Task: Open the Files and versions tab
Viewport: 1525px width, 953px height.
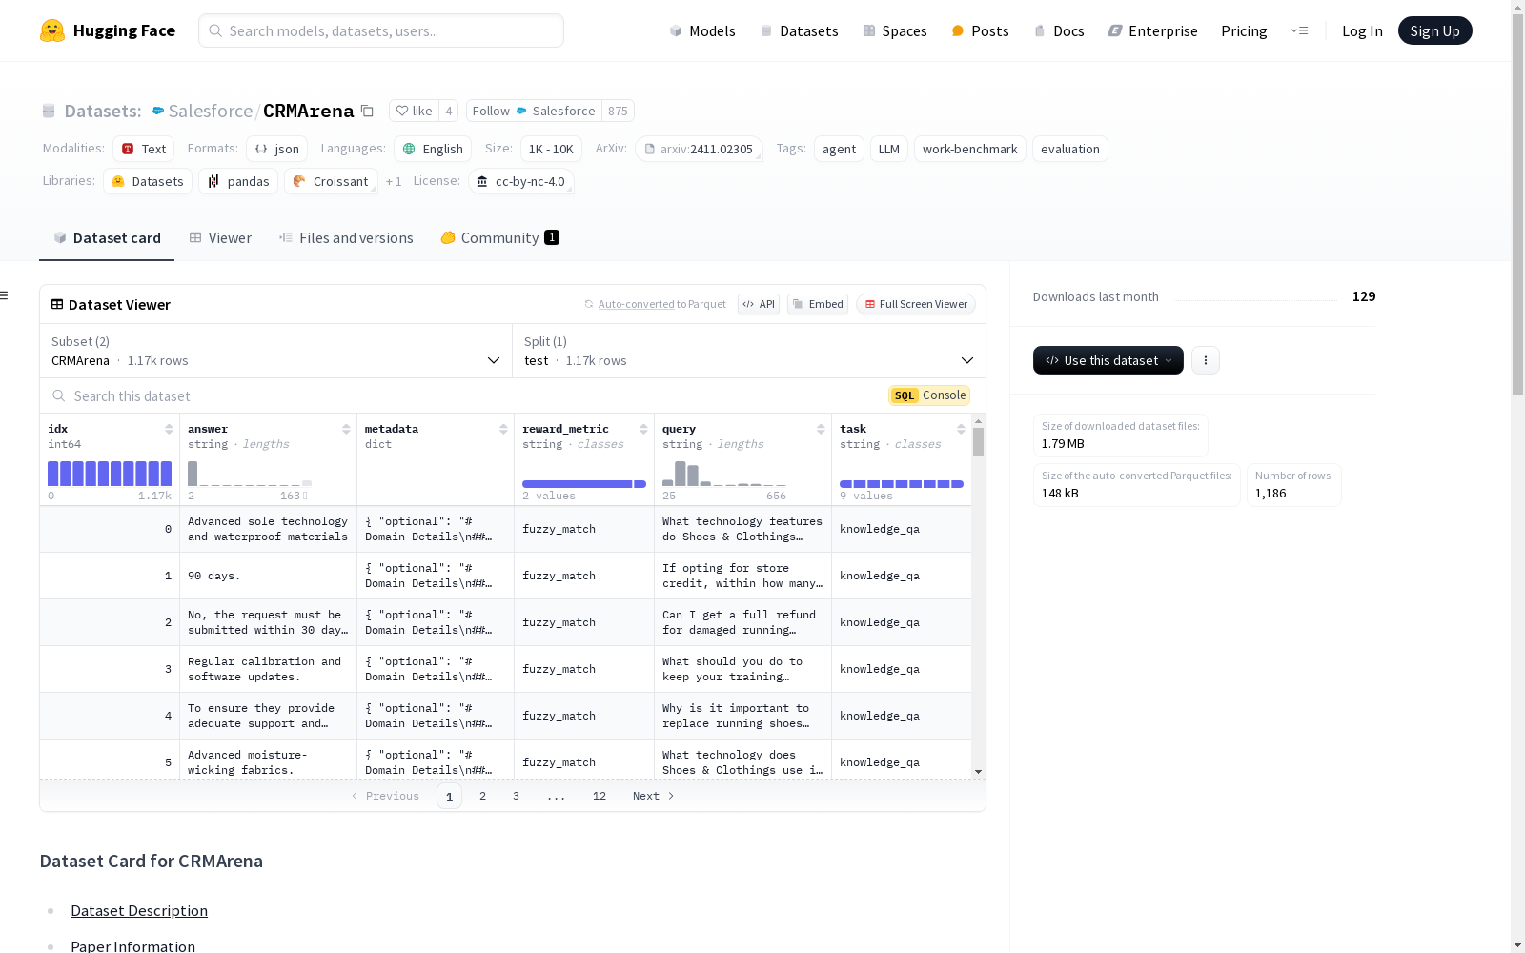Action: pyautogui.click(x=346, y=238)
